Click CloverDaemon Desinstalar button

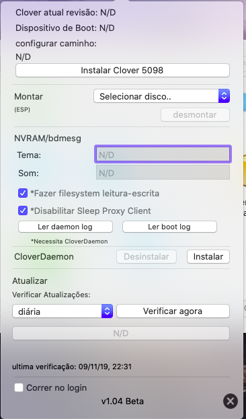click(x=147, y=257)
